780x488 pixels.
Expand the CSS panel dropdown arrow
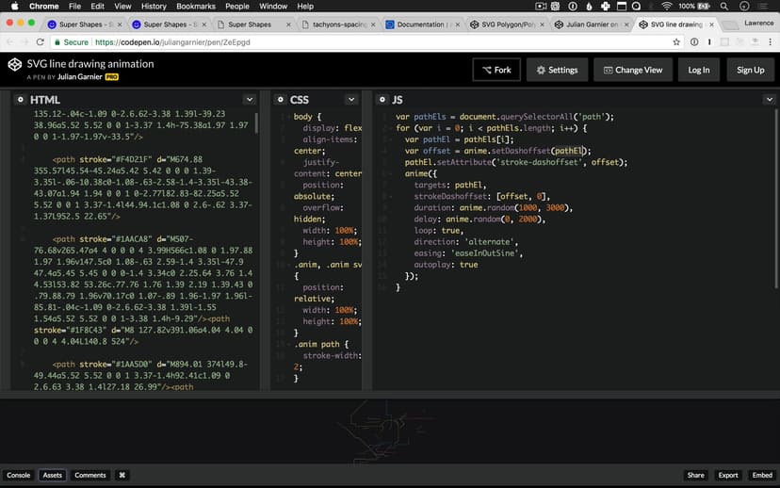(x=352, y=100)
